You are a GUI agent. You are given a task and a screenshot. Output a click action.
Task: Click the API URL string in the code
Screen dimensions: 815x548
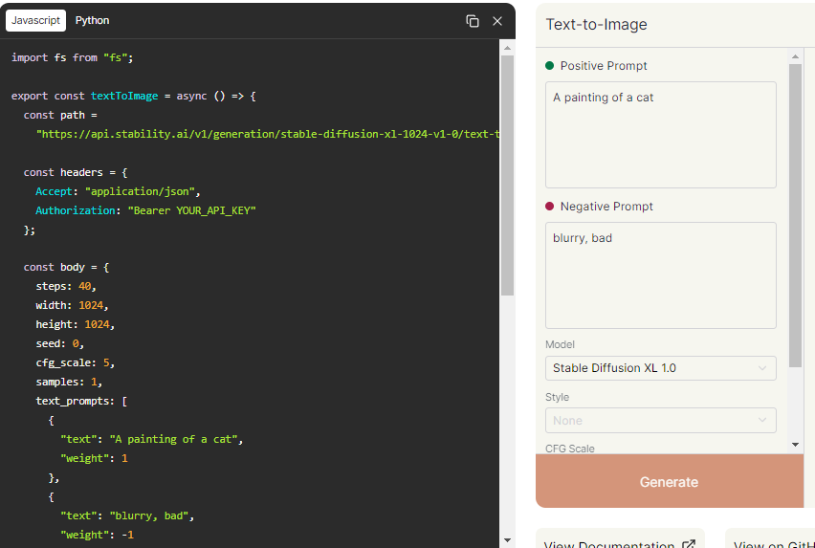click(x=268, y=134)
